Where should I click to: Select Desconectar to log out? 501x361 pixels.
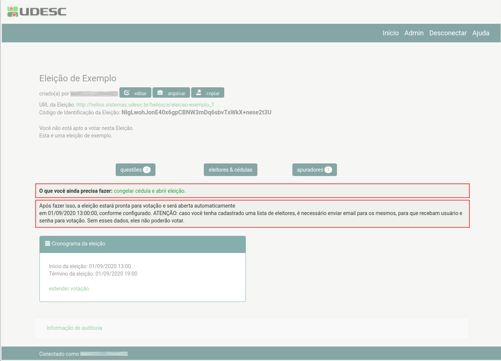(x=447, y=33)
